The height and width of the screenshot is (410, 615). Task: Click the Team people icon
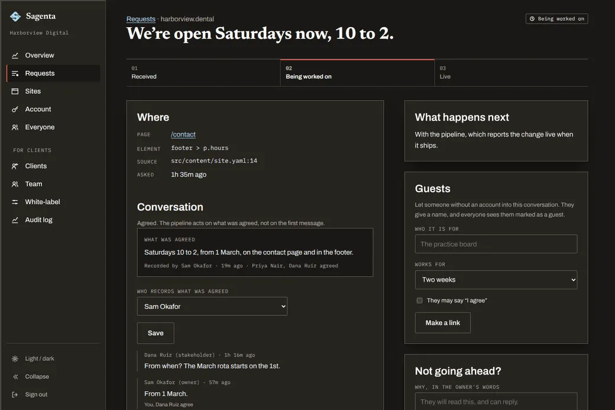click(15, 184)
